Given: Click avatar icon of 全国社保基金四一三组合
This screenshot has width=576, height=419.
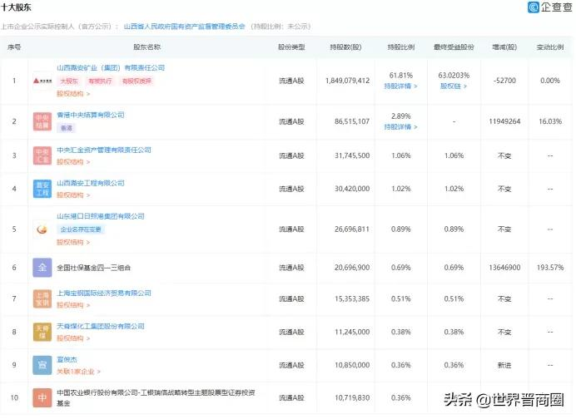Looking at the screenshot, I should click(42, 268).
